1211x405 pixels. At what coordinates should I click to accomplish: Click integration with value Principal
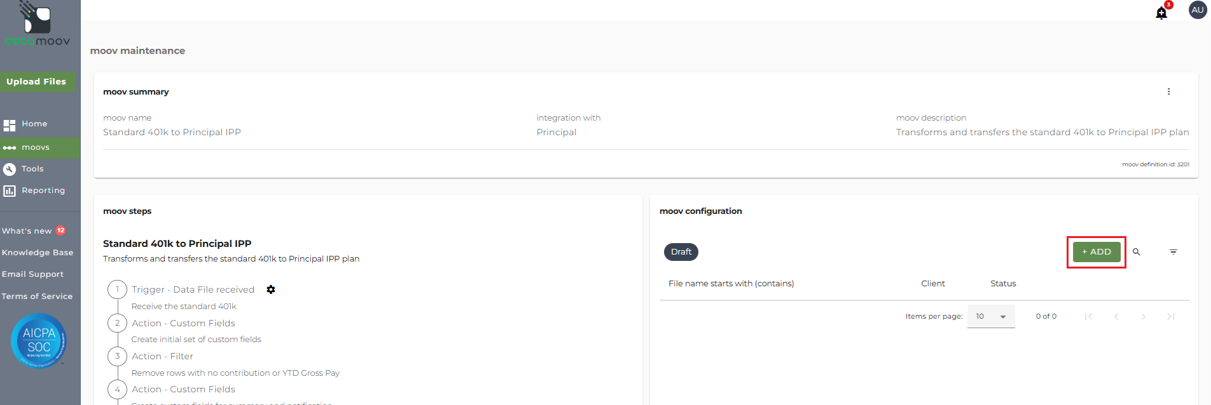pyautogui.click(x=557, y=132)
